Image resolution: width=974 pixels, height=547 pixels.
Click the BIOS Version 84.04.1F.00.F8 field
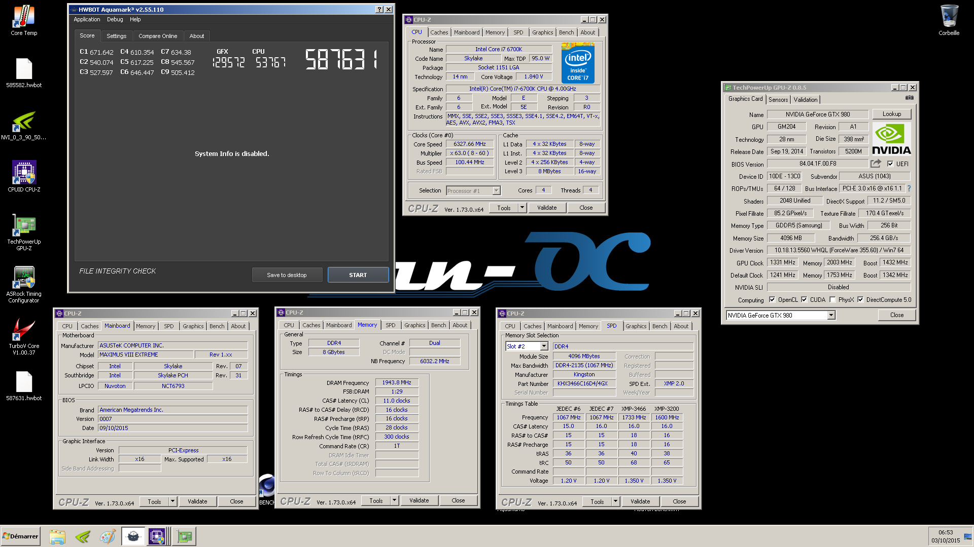point(818,164)
